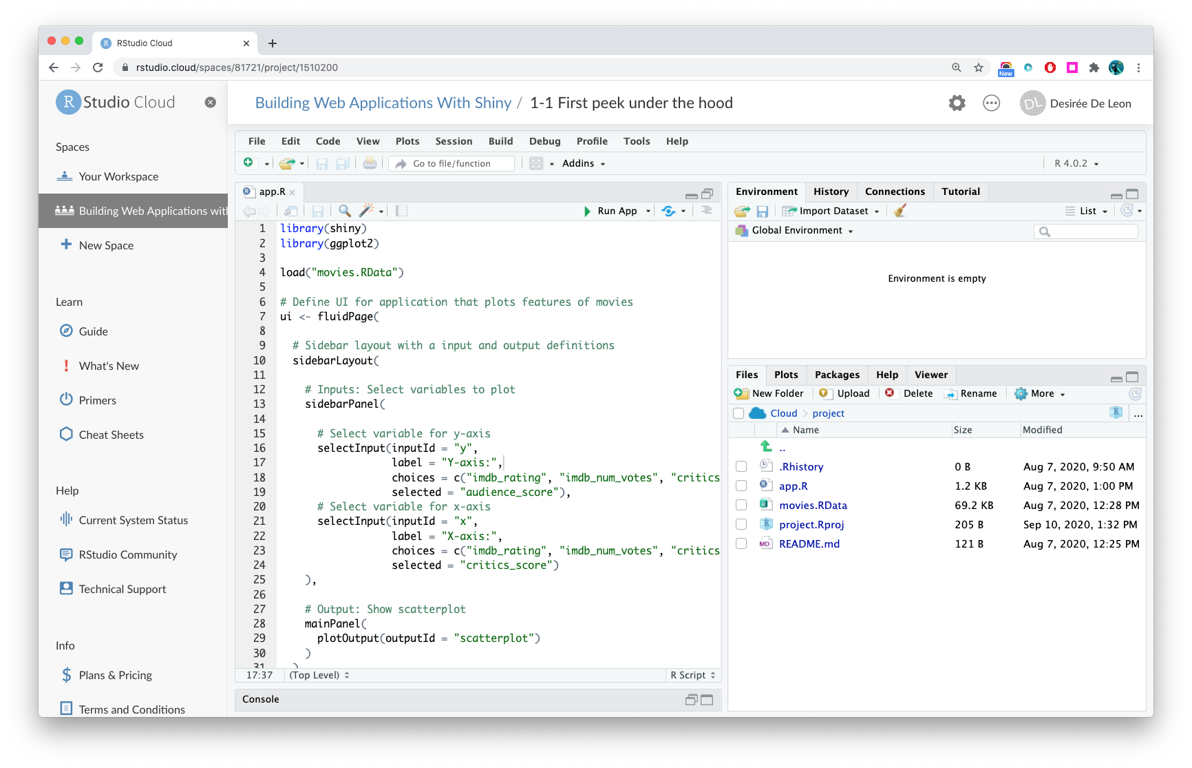
Task: Open the List view dropdown
Action: tap(1087, 211)
